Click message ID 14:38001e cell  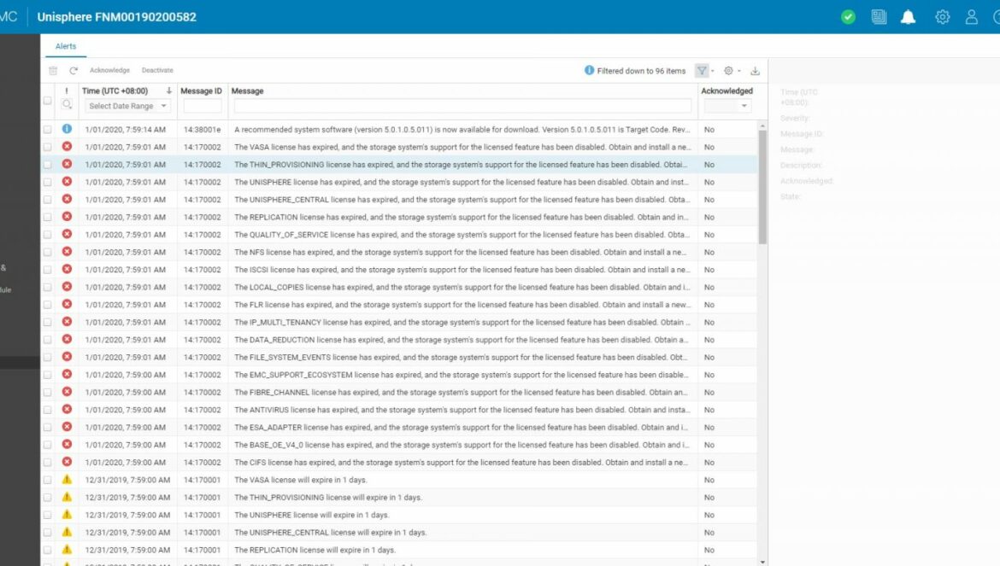tap(203, 129)
